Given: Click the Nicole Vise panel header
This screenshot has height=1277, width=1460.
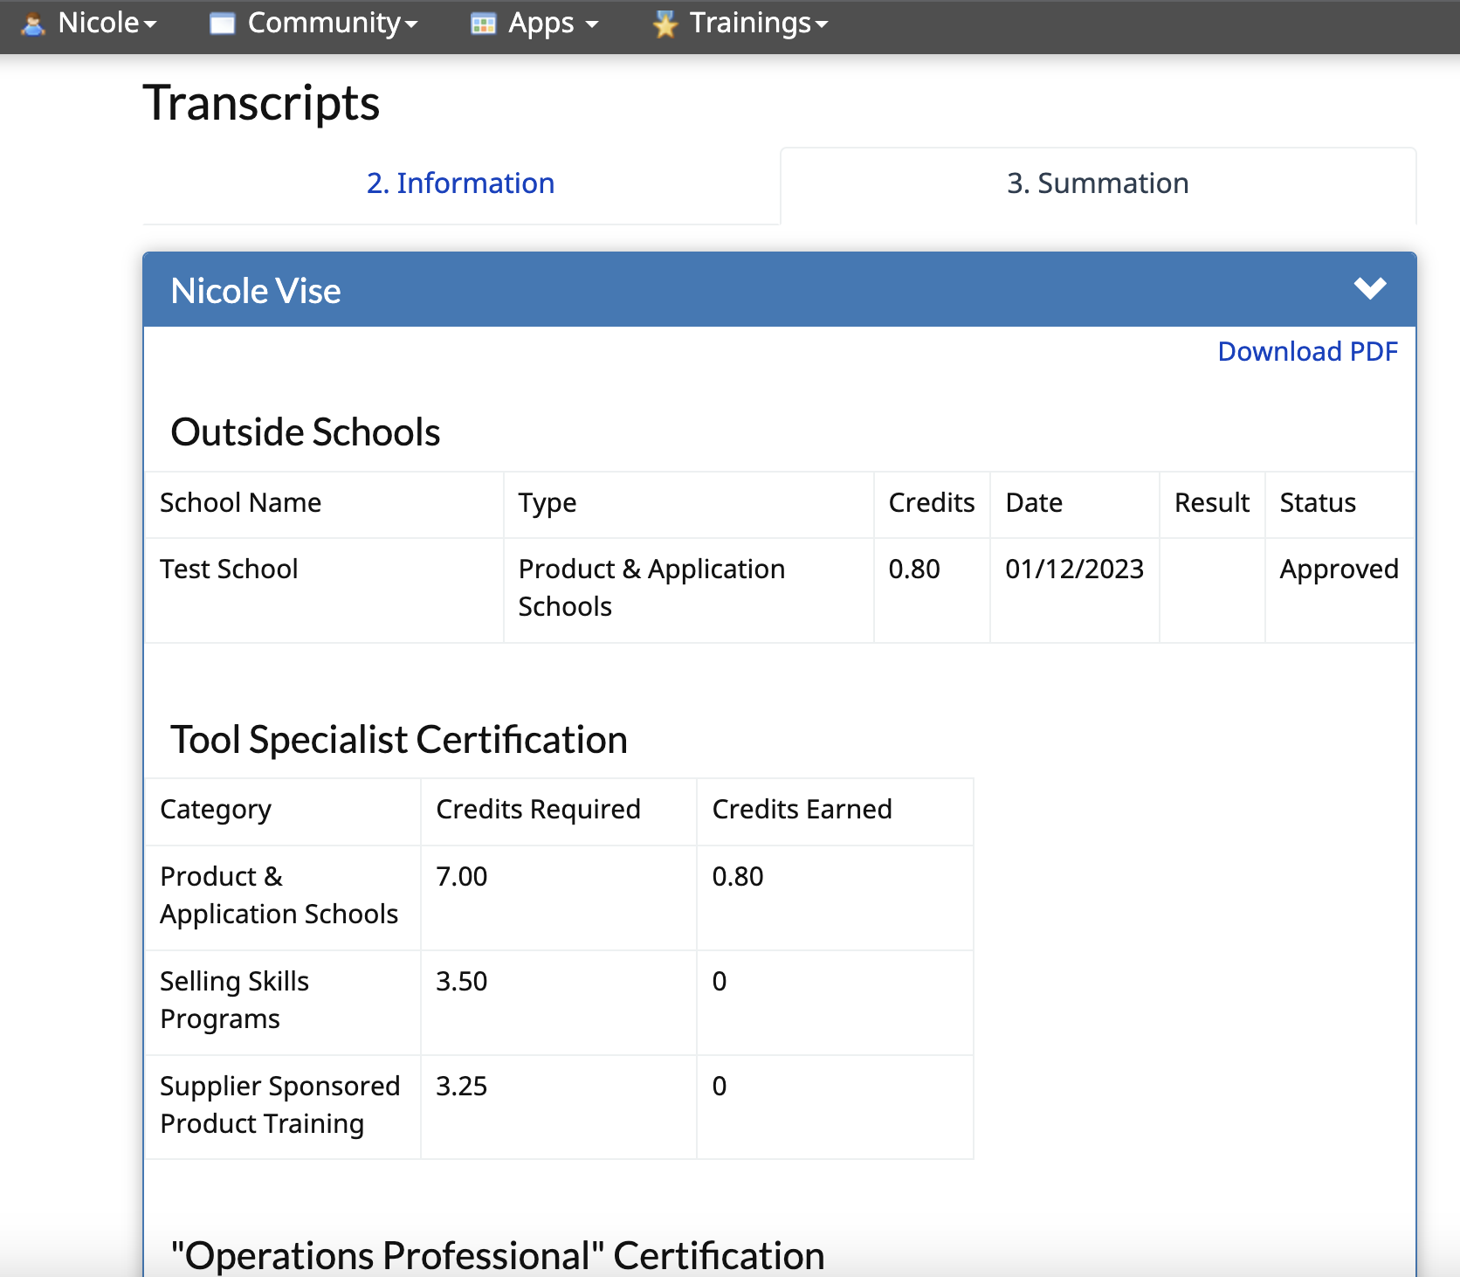Looking at the screenshot, I should point(779,290).
